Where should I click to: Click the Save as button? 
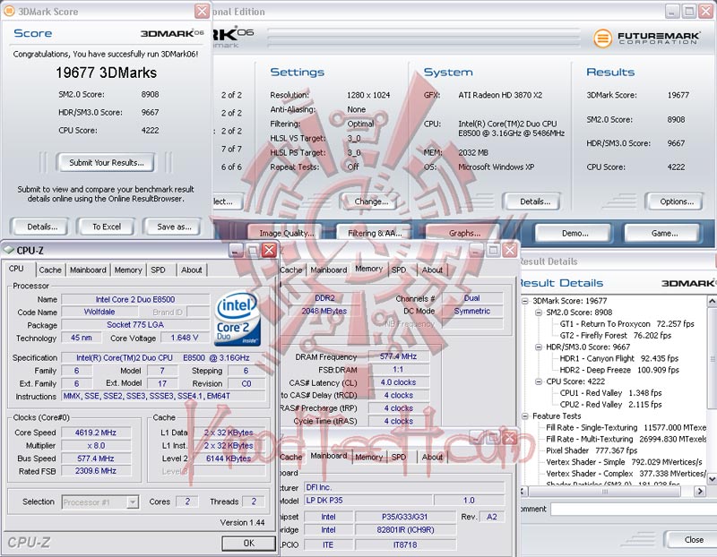[174, 227]
